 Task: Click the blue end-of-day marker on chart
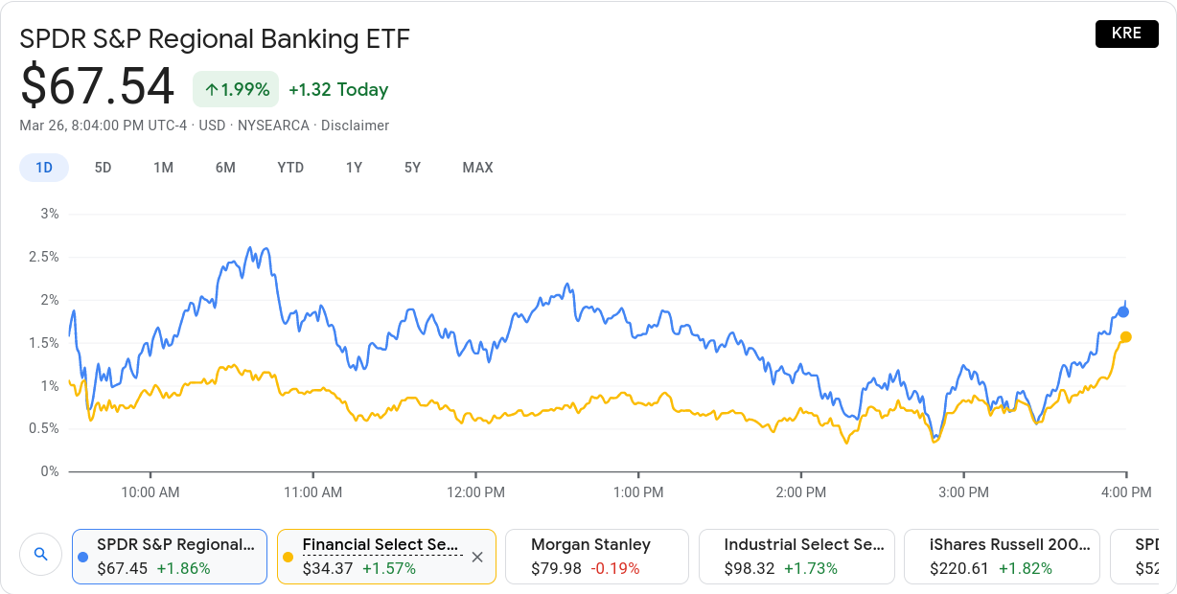point(1123,311)
